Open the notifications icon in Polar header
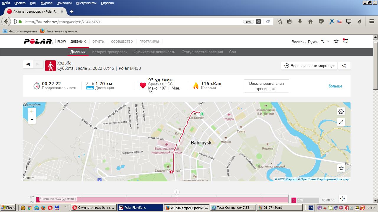 346,41
